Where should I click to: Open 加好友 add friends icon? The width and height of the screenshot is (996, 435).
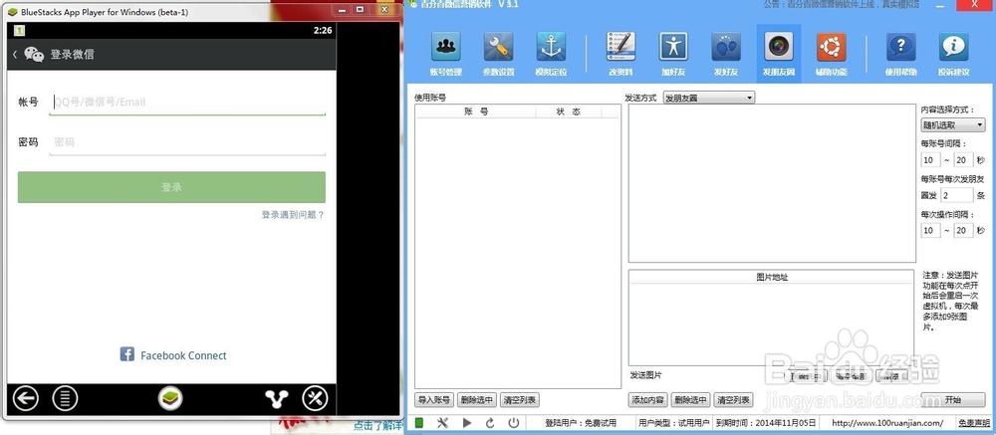pos(673,54)
